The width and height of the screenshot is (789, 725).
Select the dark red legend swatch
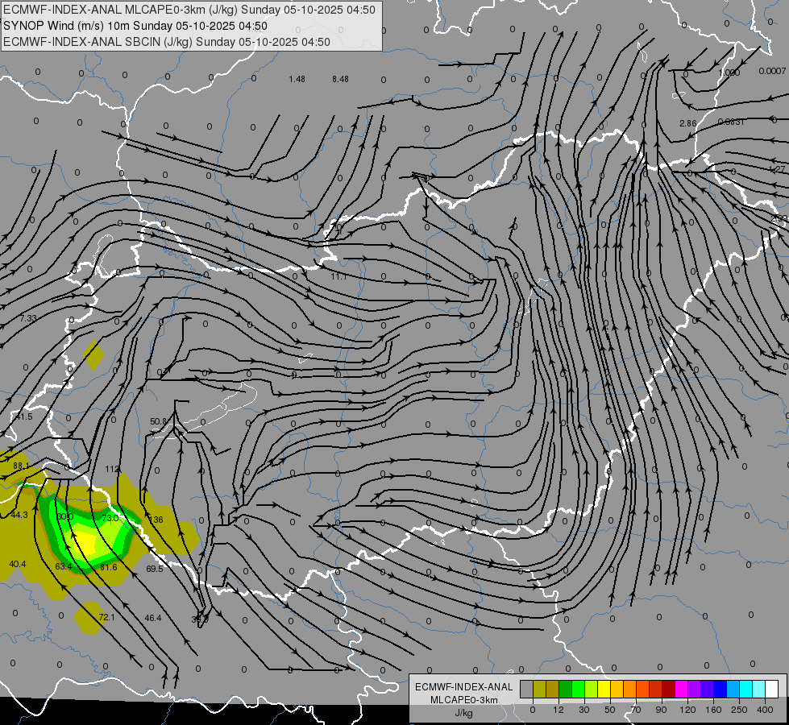point(668,690)
